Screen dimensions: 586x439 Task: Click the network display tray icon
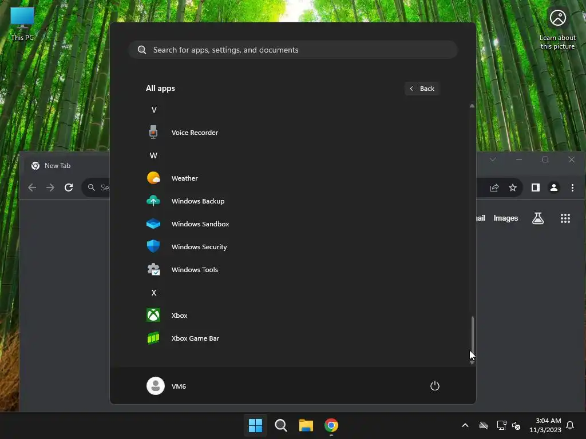(501, 425)
